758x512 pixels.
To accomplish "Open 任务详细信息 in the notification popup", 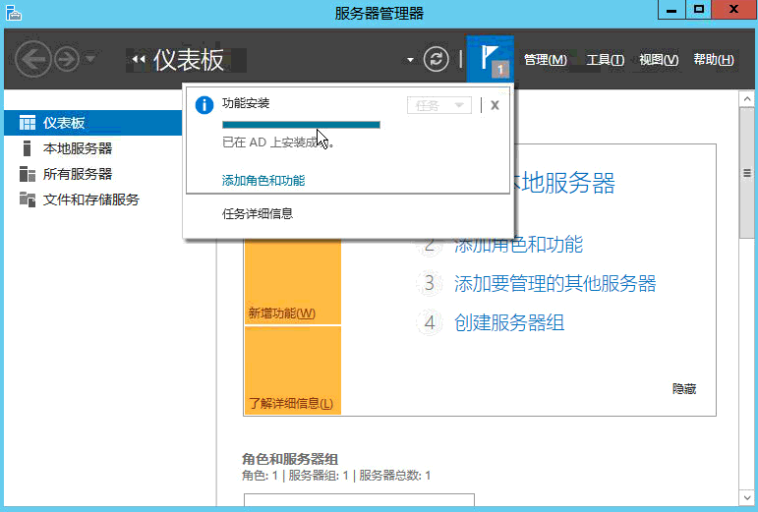I will point(258,213).
